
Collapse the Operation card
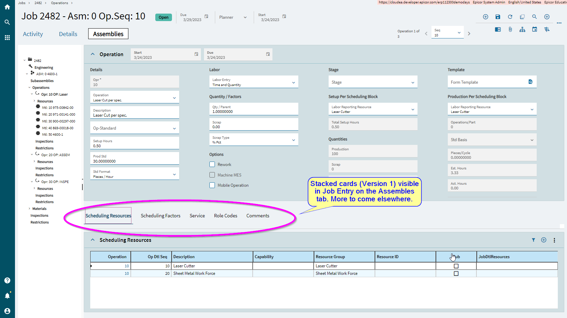pyautogui.click(x=93, y=54)
